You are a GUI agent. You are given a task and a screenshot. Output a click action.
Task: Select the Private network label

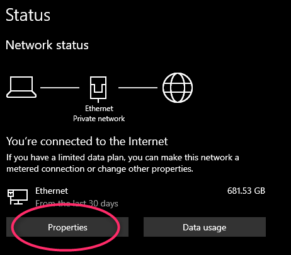(x=99, y=119)
